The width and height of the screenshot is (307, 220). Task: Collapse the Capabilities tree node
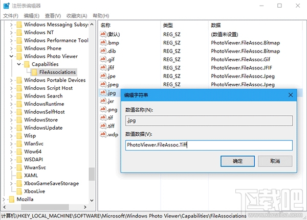click(x=19, y=64)
